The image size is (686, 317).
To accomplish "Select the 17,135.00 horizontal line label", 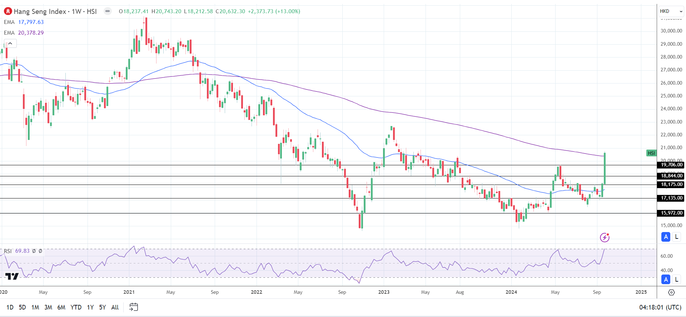I will (x=671, y=198).
